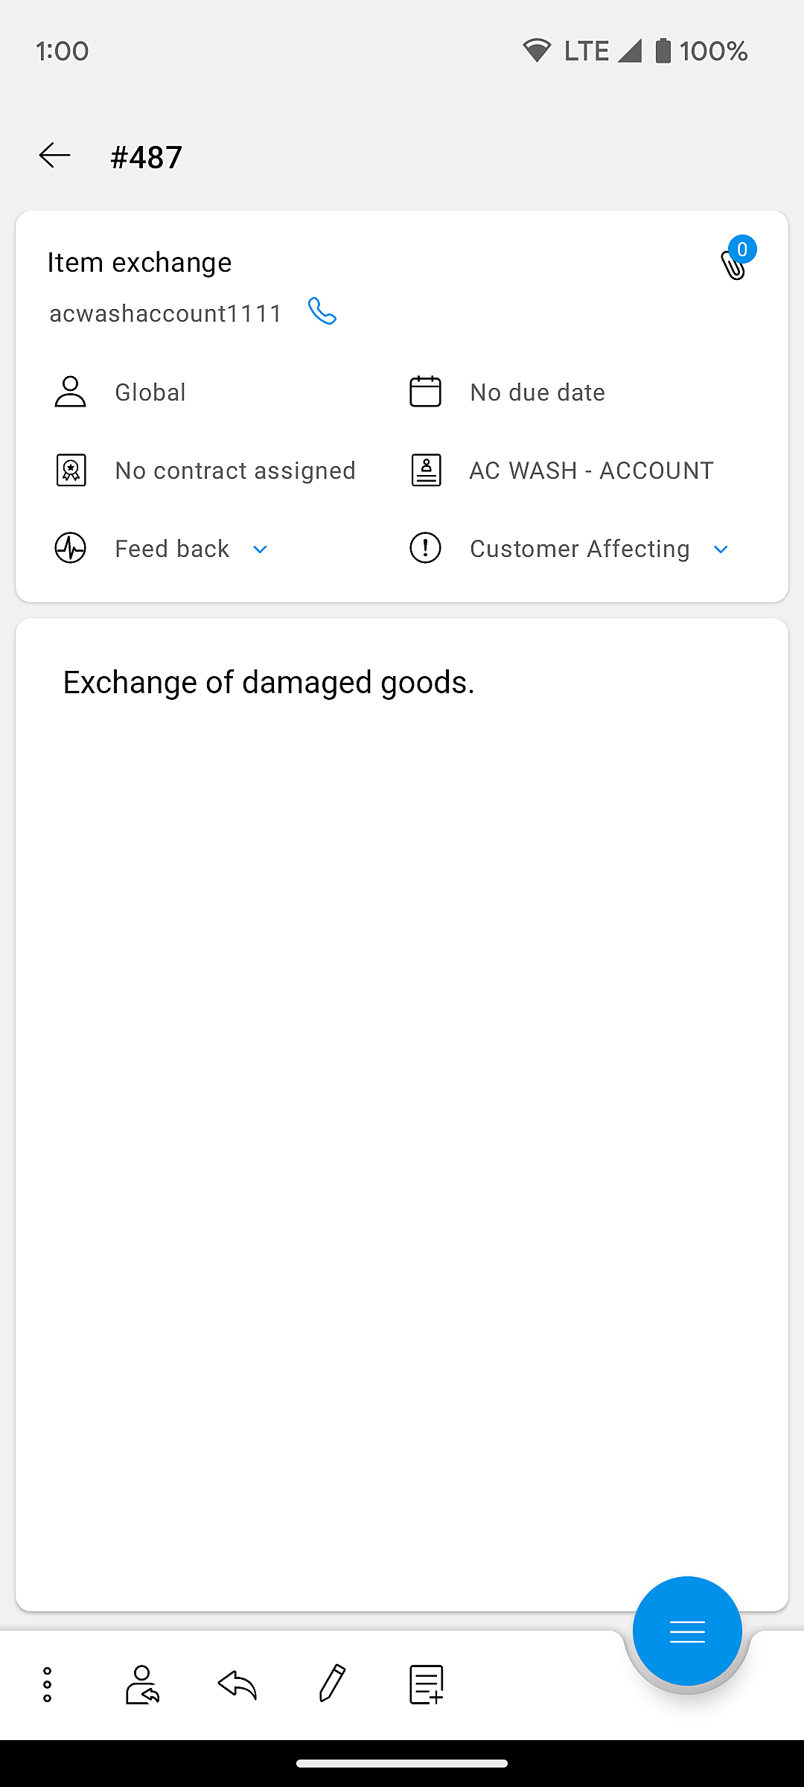Expand the Feed back status dropdown

point(260,550)
